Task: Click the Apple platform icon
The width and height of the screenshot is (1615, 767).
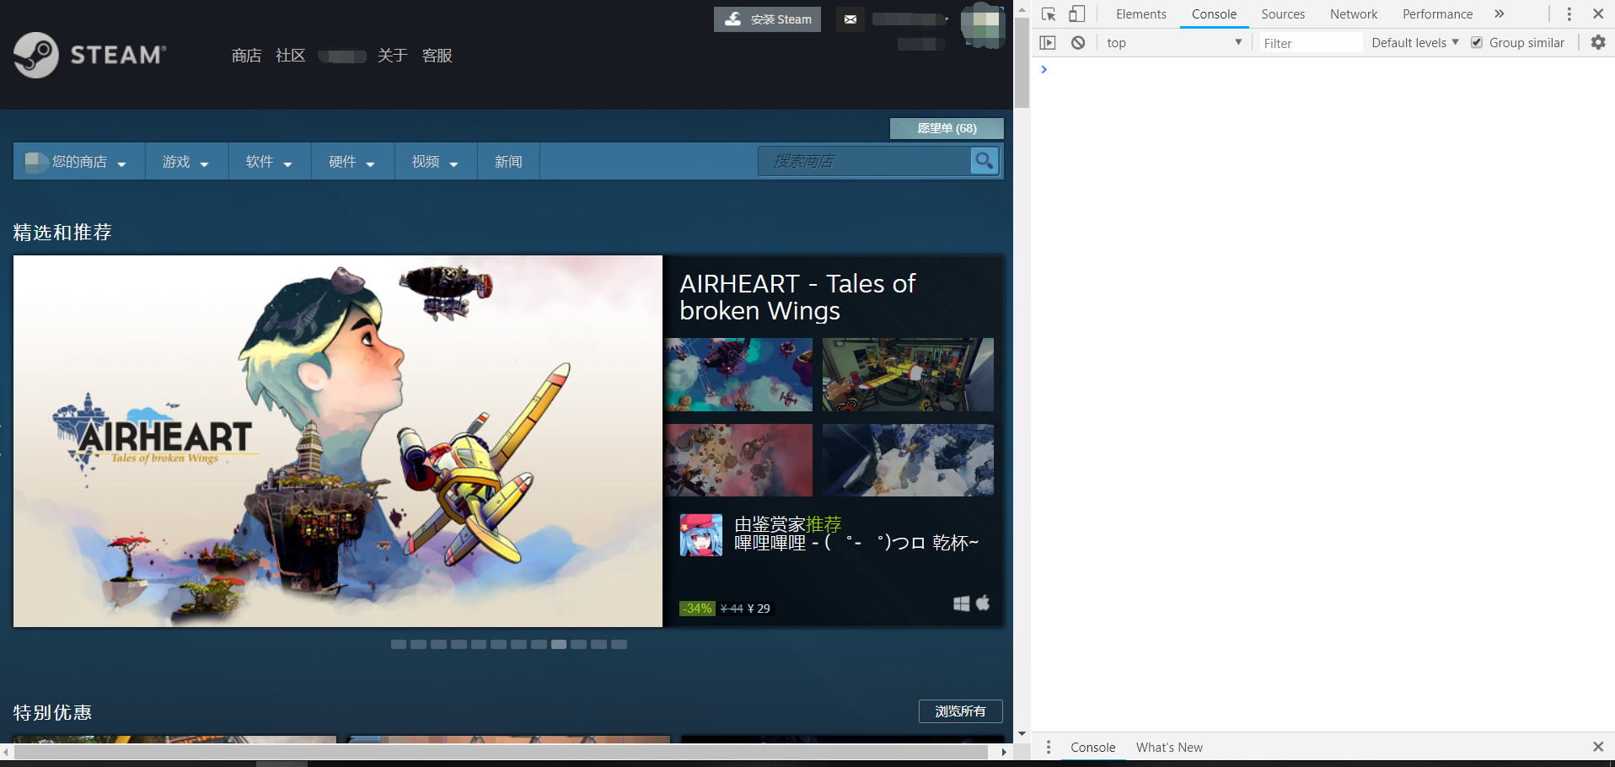Action: coord(983,603)
